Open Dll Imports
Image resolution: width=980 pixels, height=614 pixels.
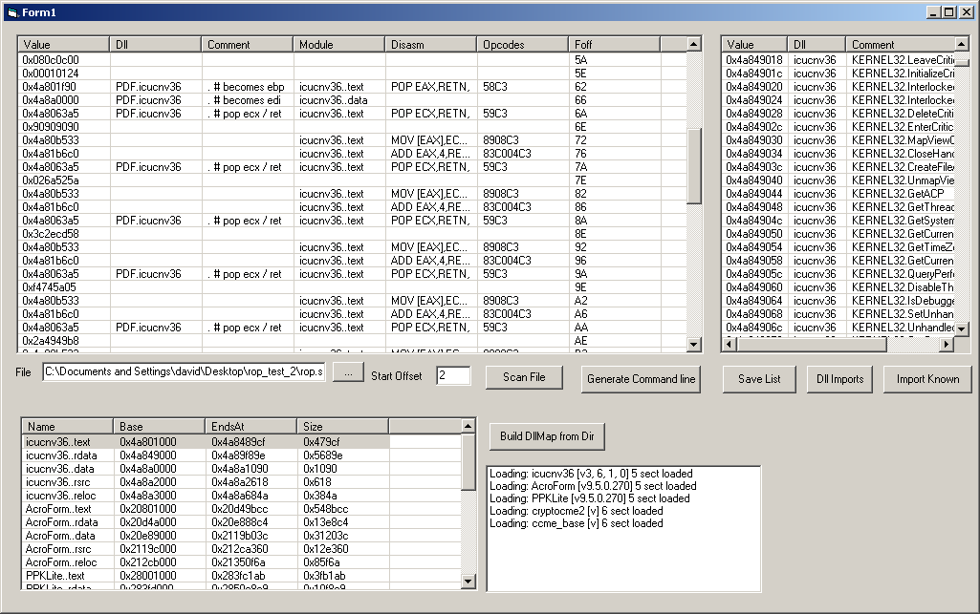[839, 379]
